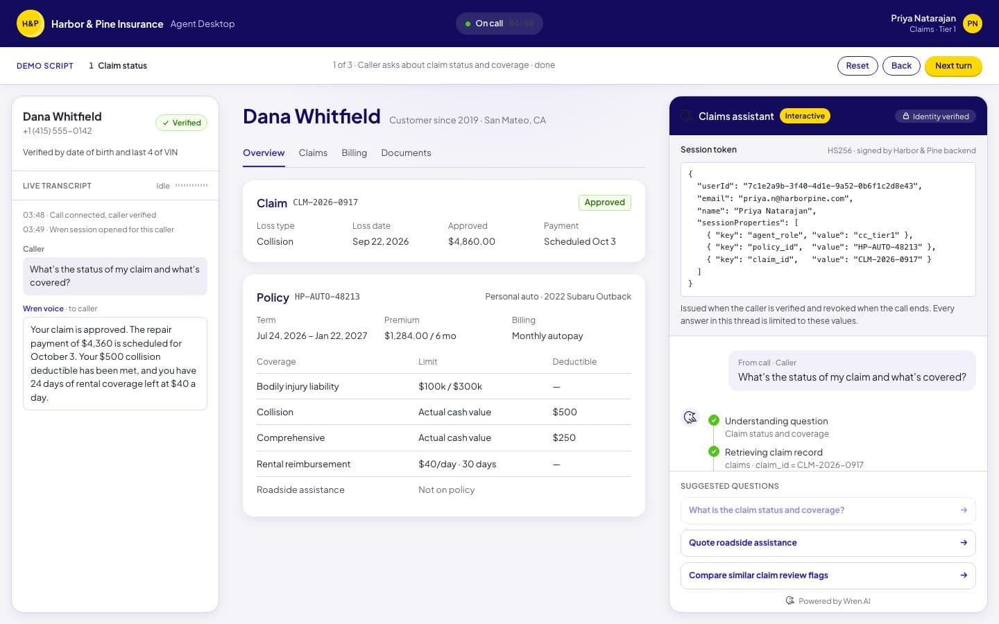Open the Documents tab
This screenshot has height=624, width=999.
point(406,153)
